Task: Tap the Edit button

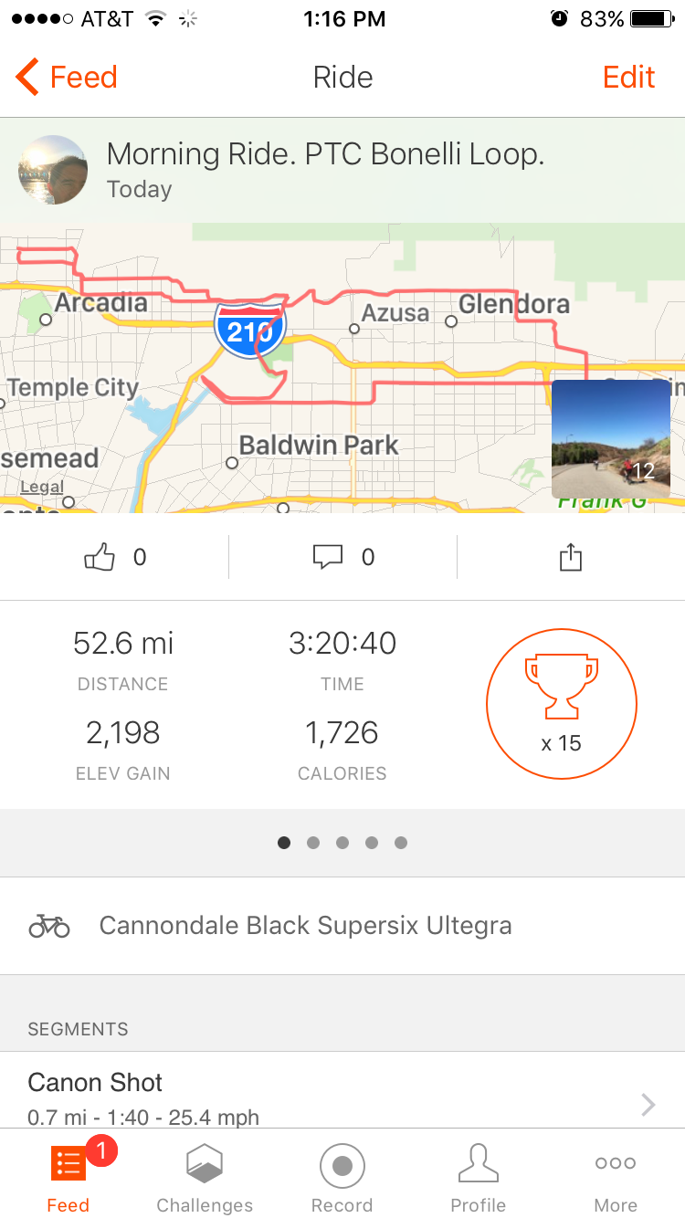Action: [628, 78]
